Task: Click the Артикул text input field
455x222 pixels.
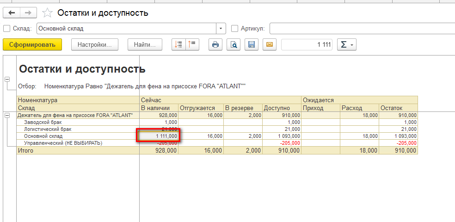Action: (361, 29)
